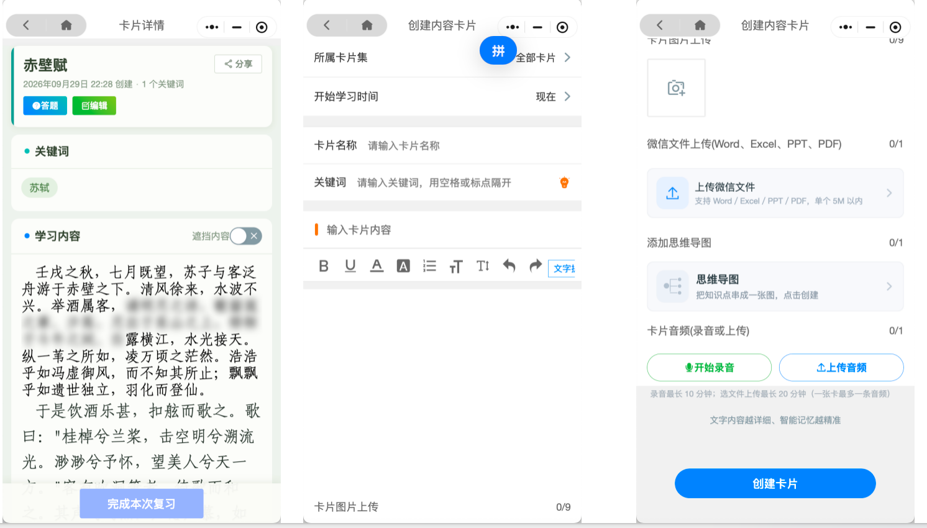Tap the home icon in the middle 创建内容卡片 panel
927x528 pixels.
367,25
